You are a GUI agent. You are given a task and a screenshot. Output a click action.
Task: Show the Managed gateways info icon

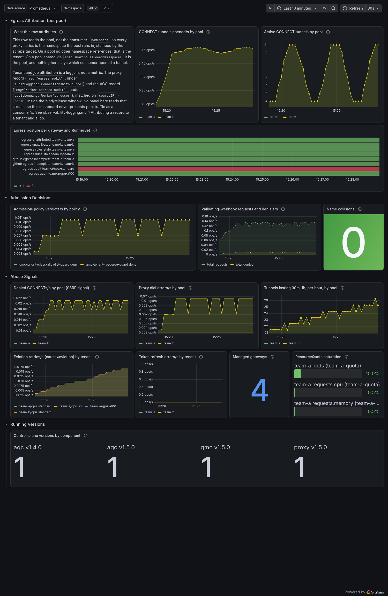coord(272,357)
